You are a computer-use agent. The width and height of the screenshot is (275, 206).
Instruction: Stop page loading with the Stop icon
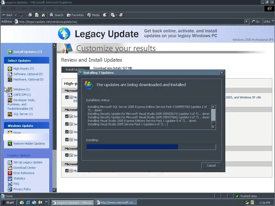(30, 15)
